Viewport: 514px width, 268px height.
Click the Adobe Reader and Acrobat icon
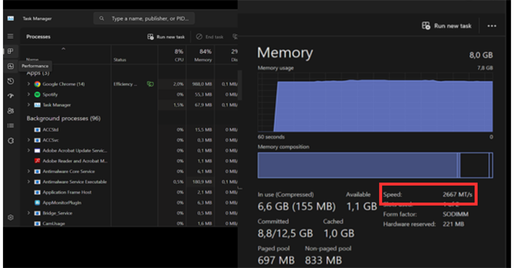coord(37,161)
